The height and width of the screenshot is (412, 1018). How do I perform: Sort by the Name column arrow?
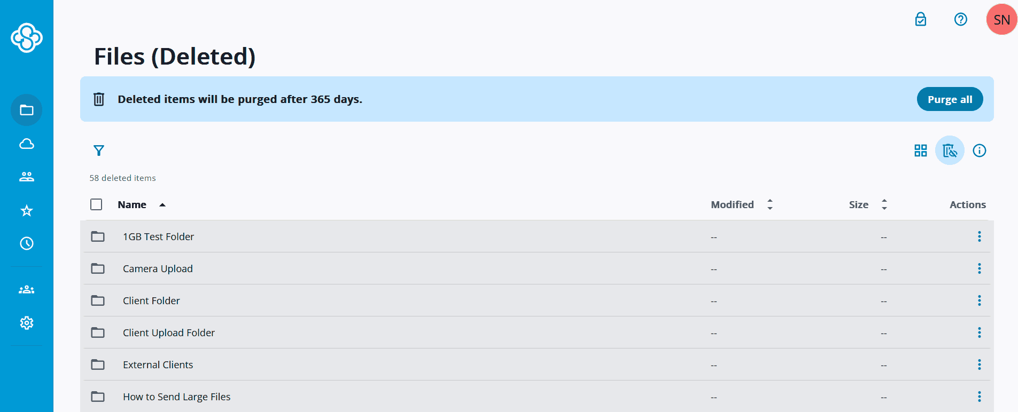tap(162, 205)
